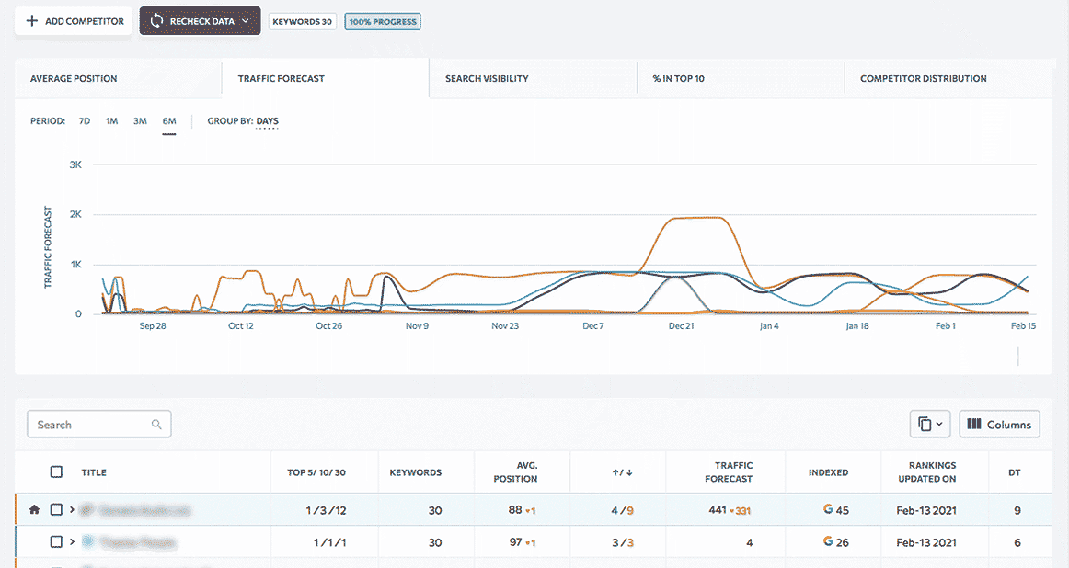Click the home icon in first row
The width and height of the screenshot is (1069, 568).
tap(34, 509)
